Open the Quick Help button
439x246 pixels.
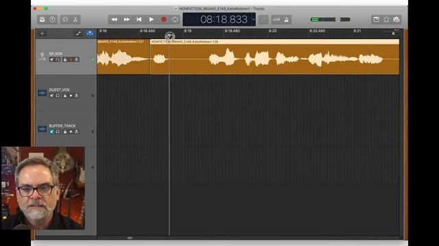[52, 19]
